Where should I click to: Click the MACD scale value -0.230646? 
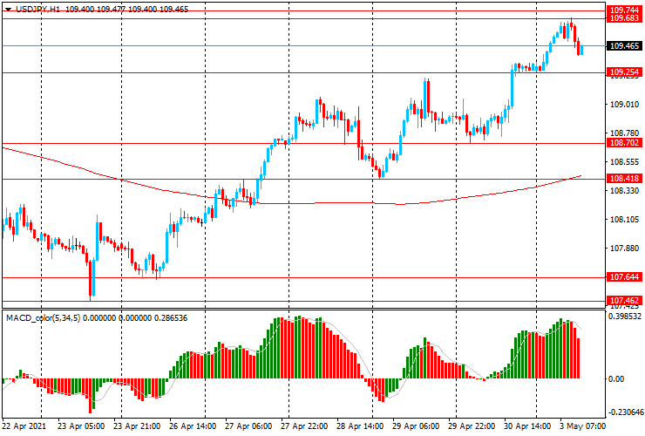point(625,412)
